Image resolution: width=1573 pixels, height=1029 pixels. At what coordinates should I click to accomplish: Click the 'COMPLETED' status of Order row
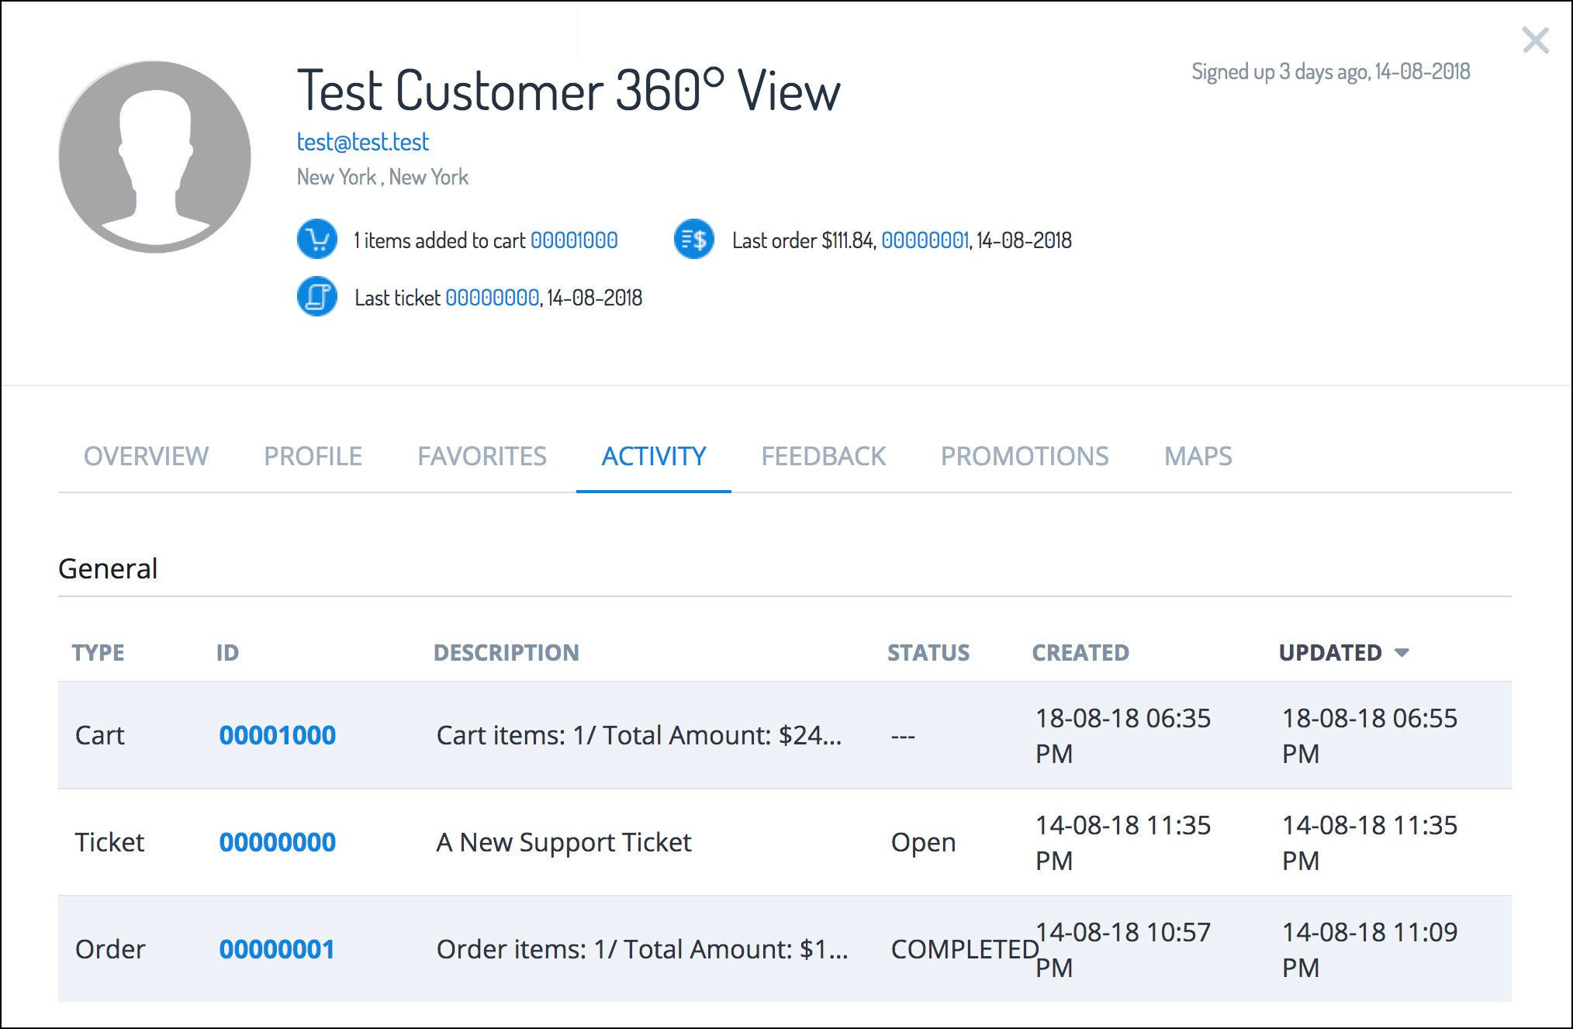pyautogui.click(x=964, y=949)
